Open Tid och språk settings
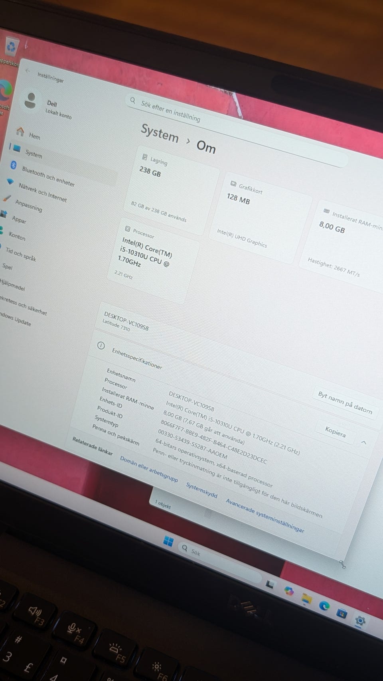This screenshot has width=383, height=681. (21, 254)
